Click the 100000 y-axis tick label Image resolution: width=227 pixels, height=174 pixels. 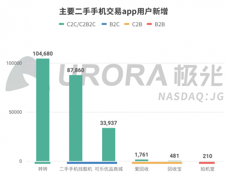pyautogui.click(x=14, y=63)
